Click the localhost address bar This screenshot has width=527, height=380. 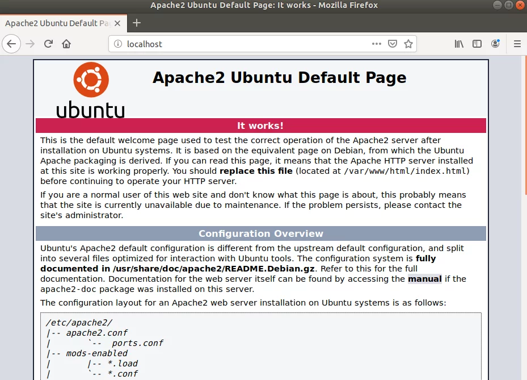click(247, 44)
